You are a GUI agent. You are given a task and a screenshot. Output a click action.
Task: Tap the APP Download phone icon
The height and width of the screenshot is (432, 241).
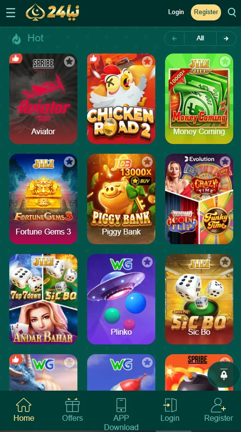pyautogui.click(x=121, y=405)
